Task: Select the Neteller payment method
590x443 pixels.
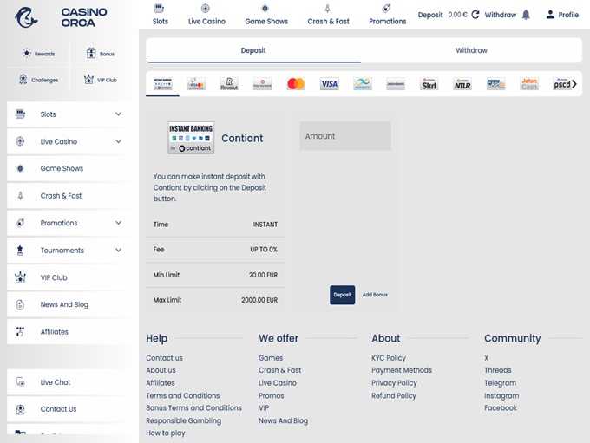Action: 462,84
